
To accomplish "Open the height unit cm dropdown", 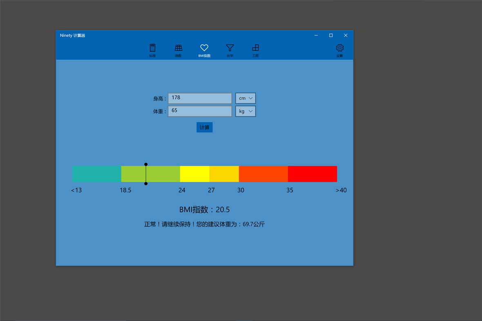I will coord(245,98).
